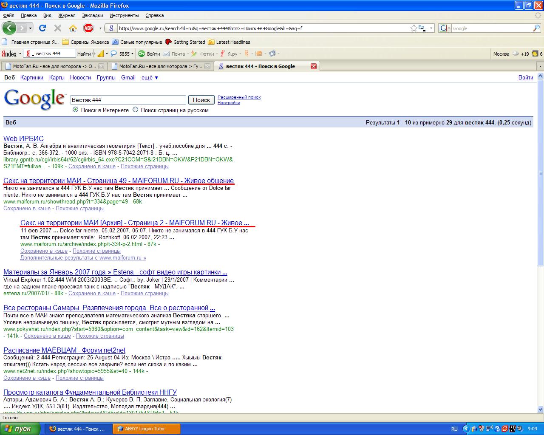Click the URL address bar
The image size is (544, 435).
[x=263, y=28]
